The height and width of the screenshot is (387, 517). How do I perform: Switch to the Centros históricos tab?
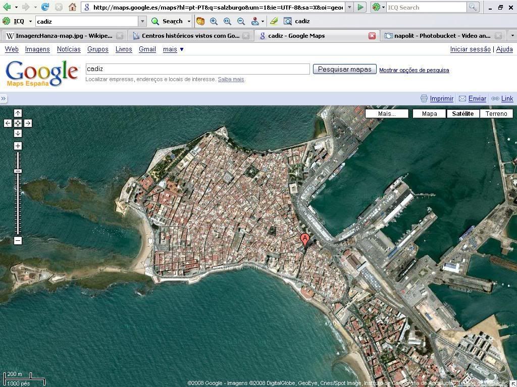[x=190, y=36]
